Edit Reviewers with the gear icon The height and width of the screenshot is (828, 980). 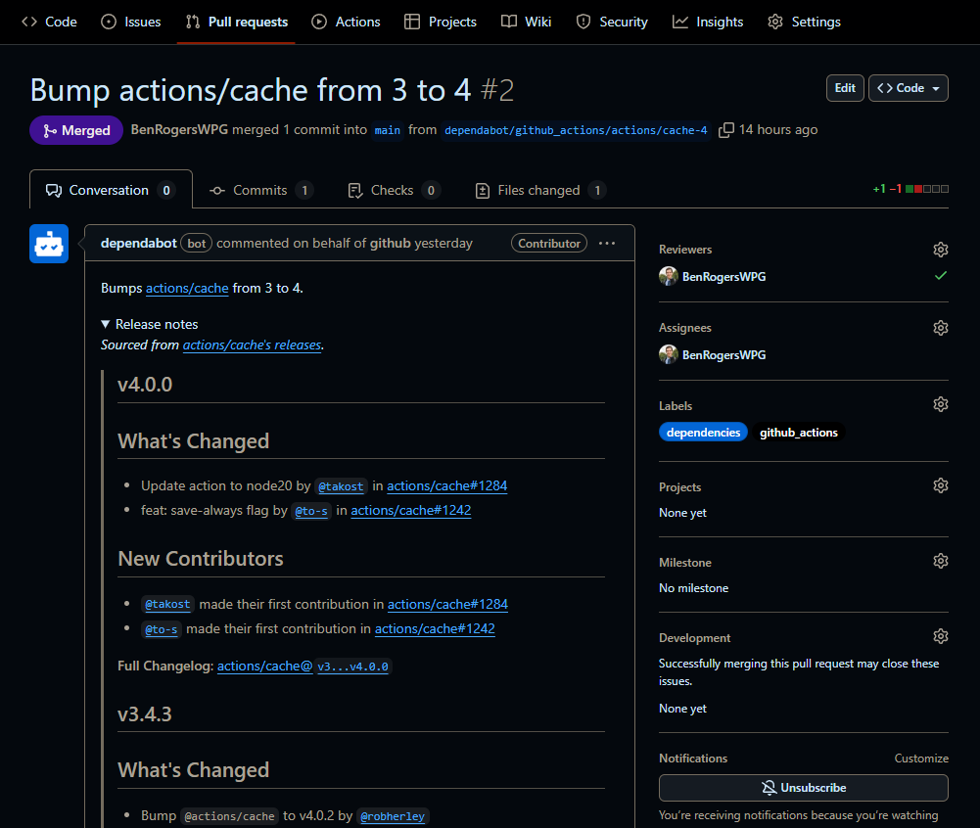941,250
